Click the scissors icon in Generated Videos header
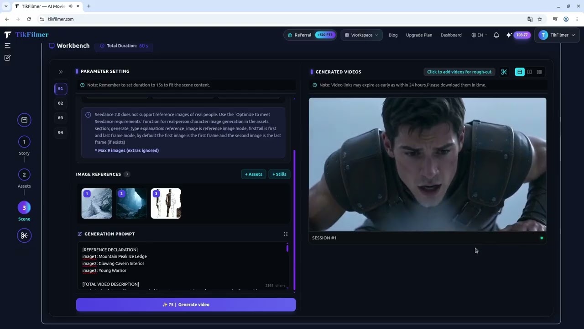The image size is (584, 329). coord(504,72)
